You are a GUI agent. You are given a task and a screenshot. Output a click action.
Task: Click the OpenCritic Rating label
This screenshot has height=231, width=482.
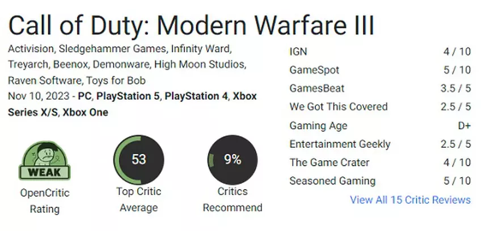(x=44, y=201)
